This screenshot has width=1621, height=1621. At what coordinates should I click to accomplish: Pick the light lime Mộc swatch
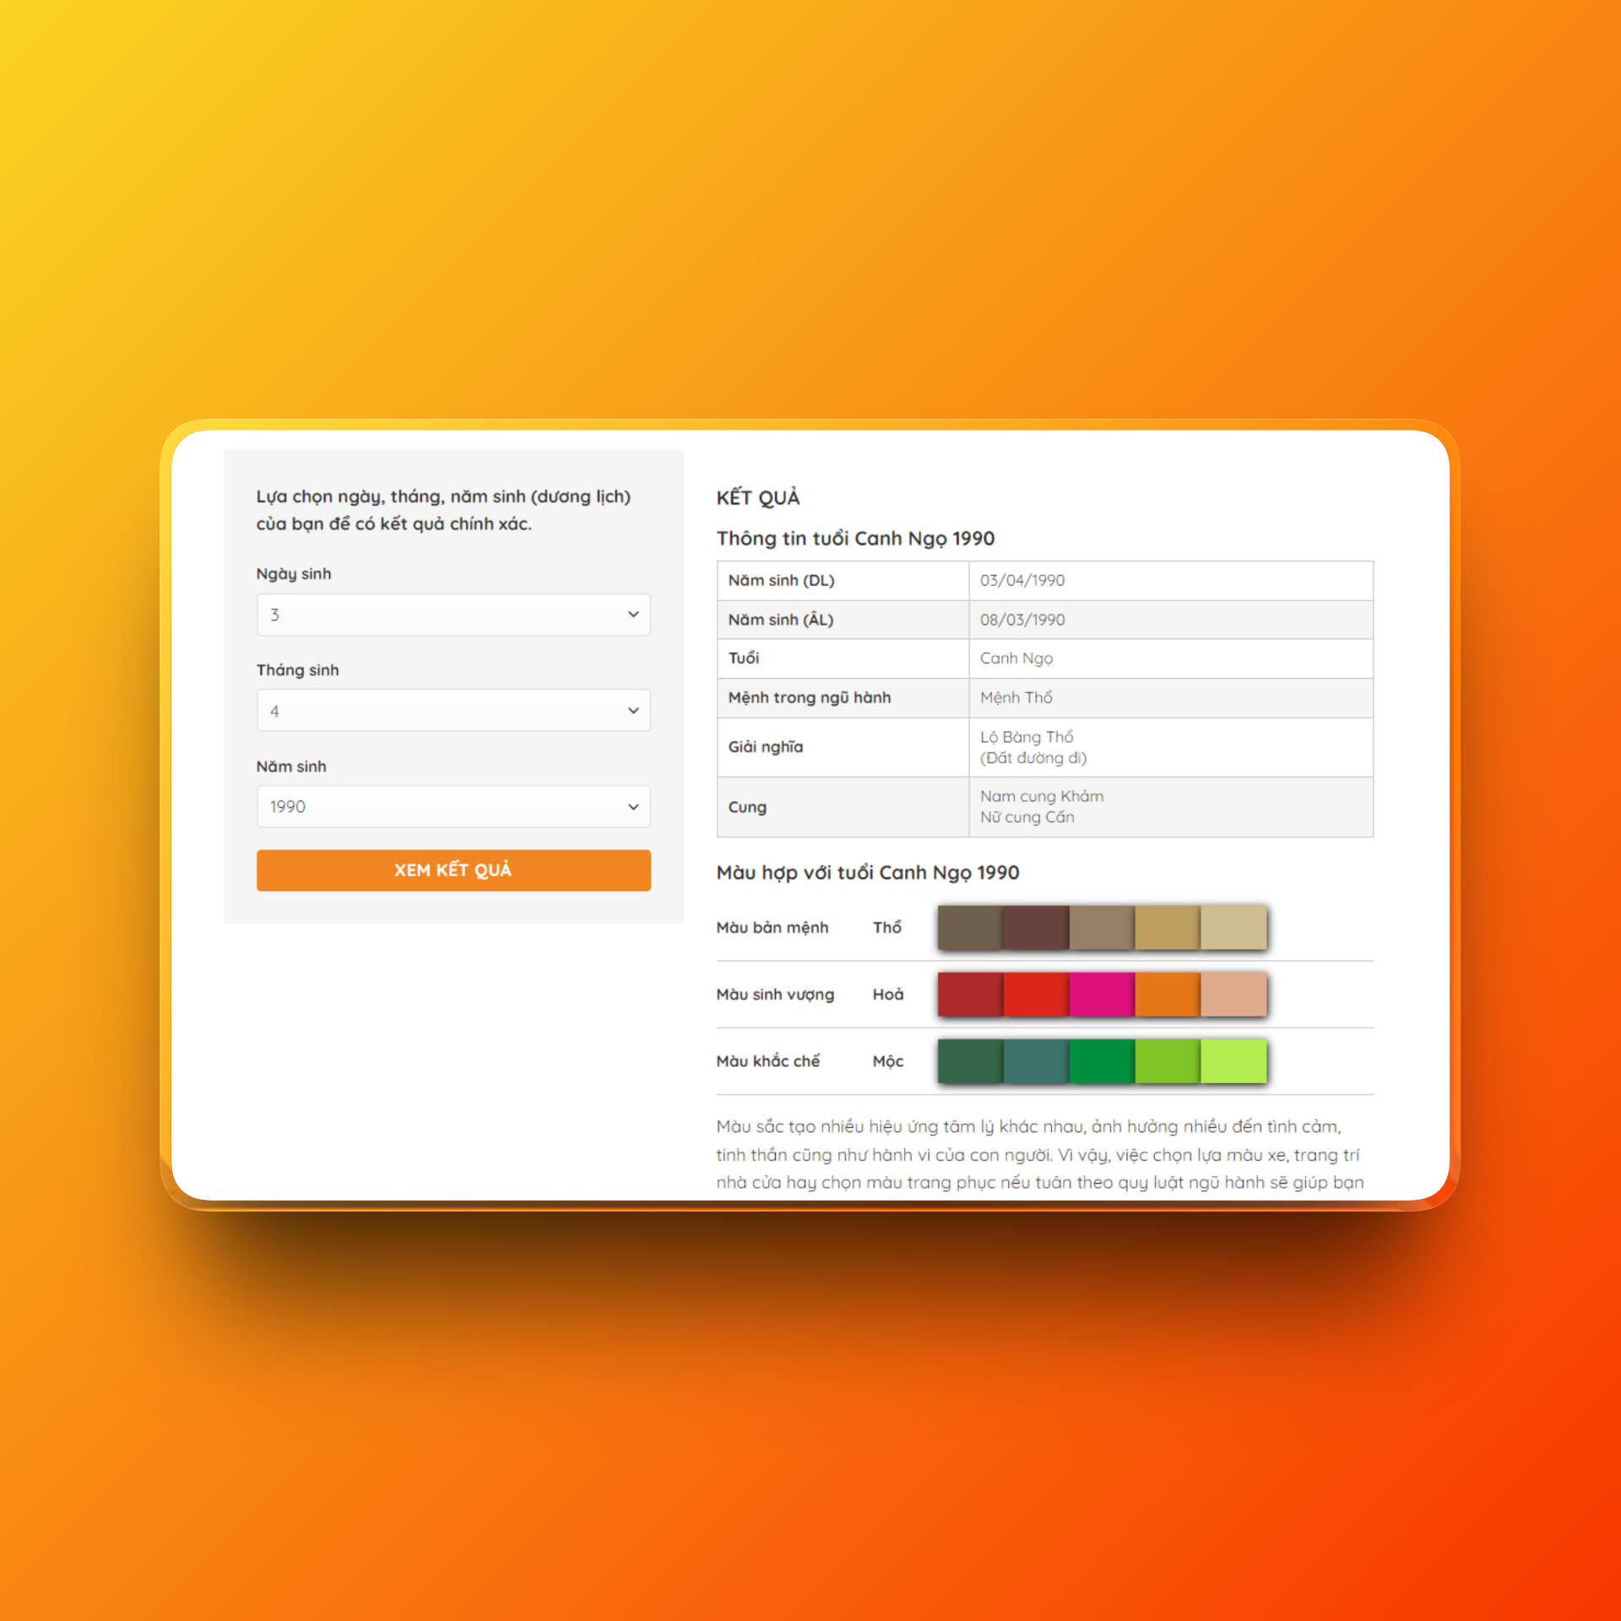click(x=1233, y=1061)
